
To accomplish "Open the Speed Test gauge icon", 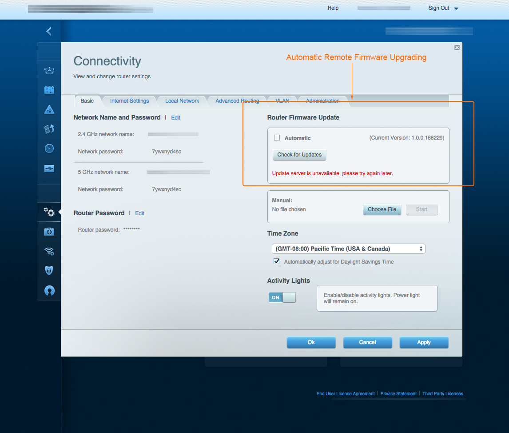I will (49, 148).
